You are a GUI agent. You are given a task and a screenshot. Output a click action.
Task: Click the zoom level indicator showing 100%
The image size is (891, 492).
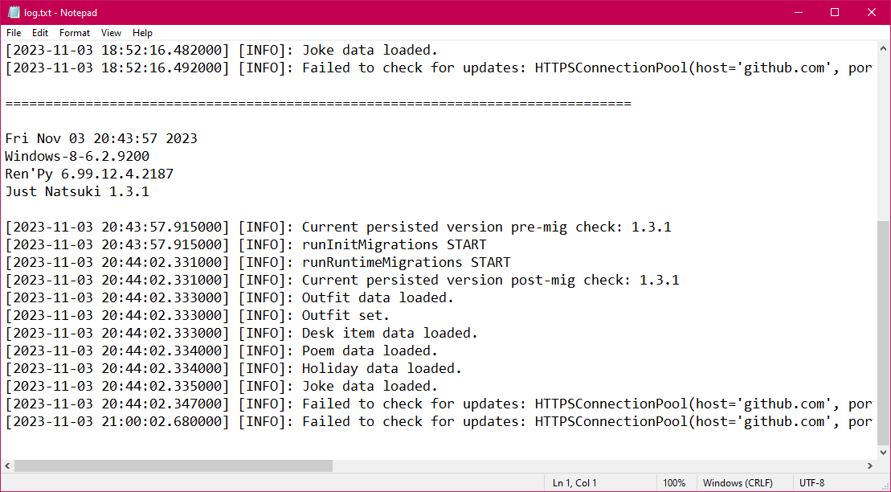[676, 482]
